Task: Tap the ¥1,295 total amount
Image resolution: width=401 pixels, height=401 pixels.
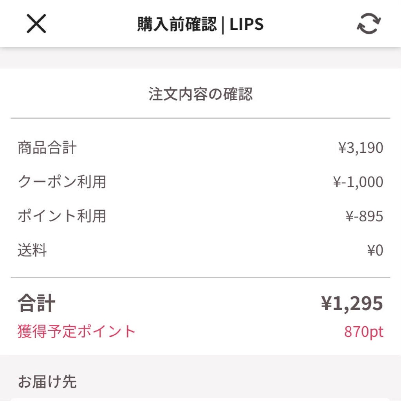Action: coord(352,303)
